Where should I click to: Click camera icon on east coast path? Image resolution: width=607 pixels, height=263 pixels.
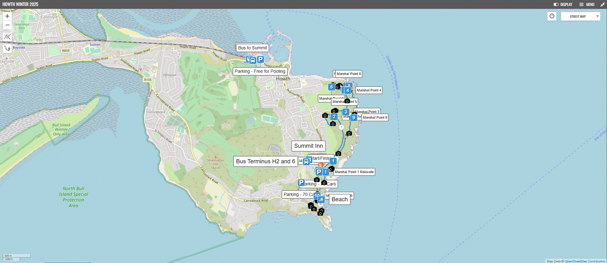coord(349,133)
